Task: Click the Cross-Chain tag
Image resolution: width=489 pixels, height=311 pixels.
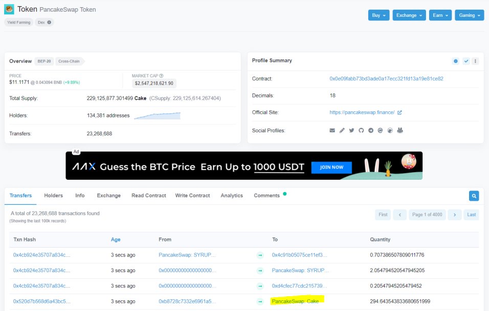Action: [x=69, y=61]
